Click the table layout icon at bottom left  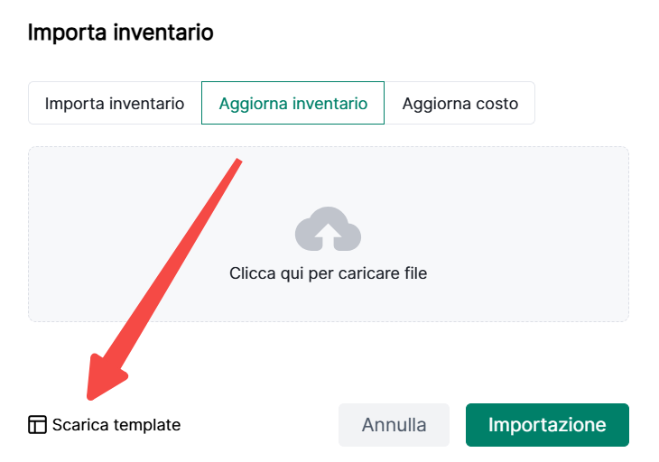click(37, 425)
